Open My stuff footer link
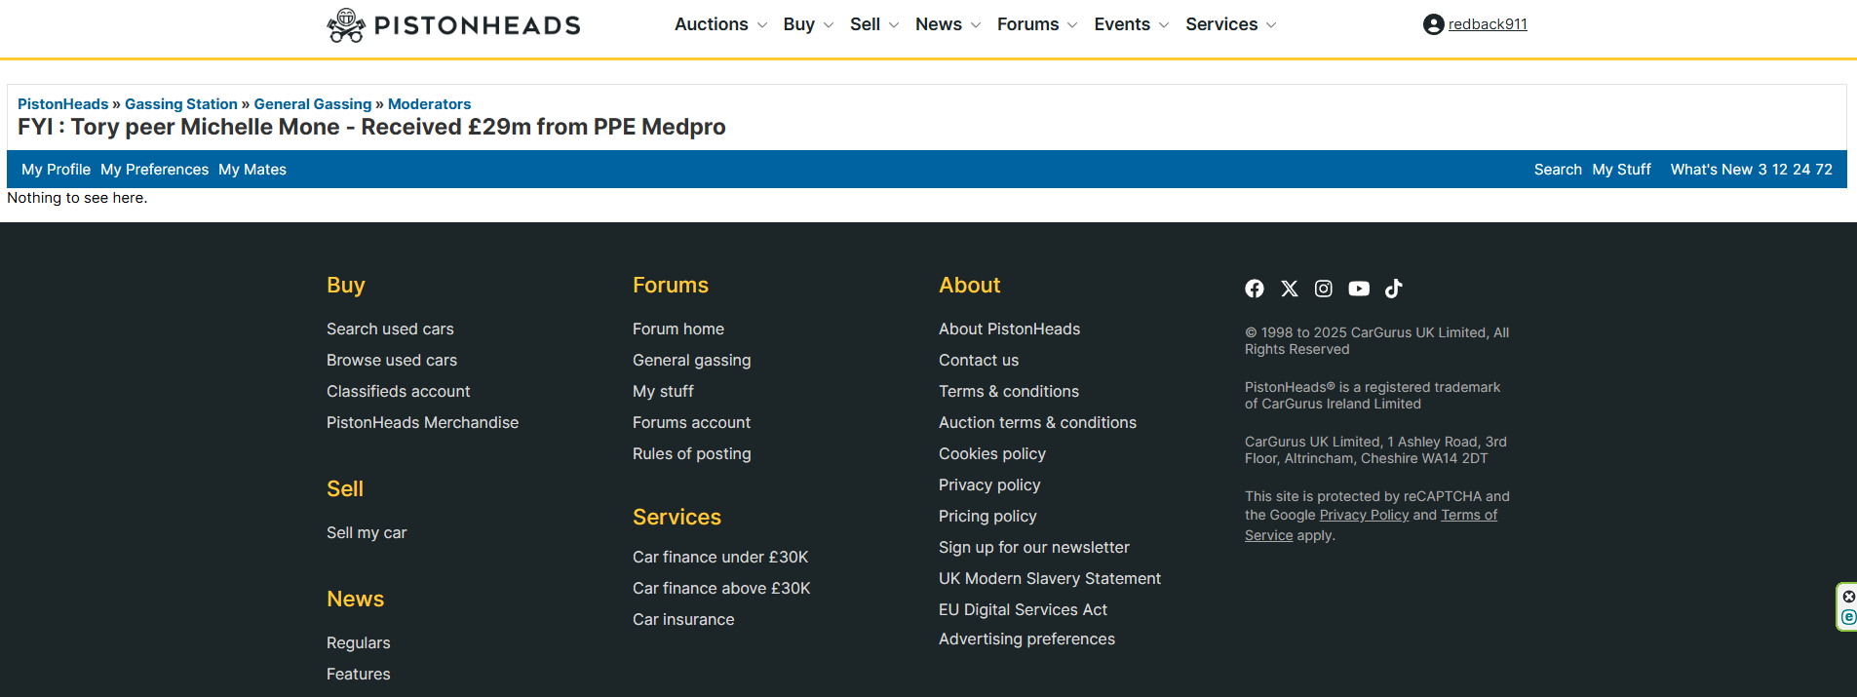Viewport: 1857px width, 697px height. (663, 392)
